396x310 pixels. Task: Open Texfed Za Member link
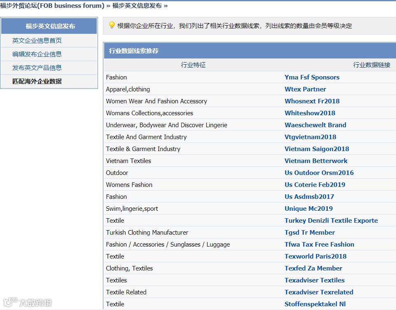click(313, 268)
